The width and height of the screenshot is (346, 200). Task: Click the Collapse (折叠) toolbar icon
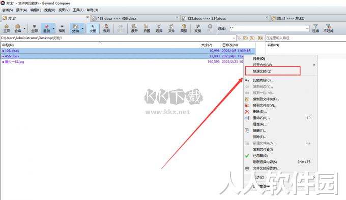click(147, 28)
